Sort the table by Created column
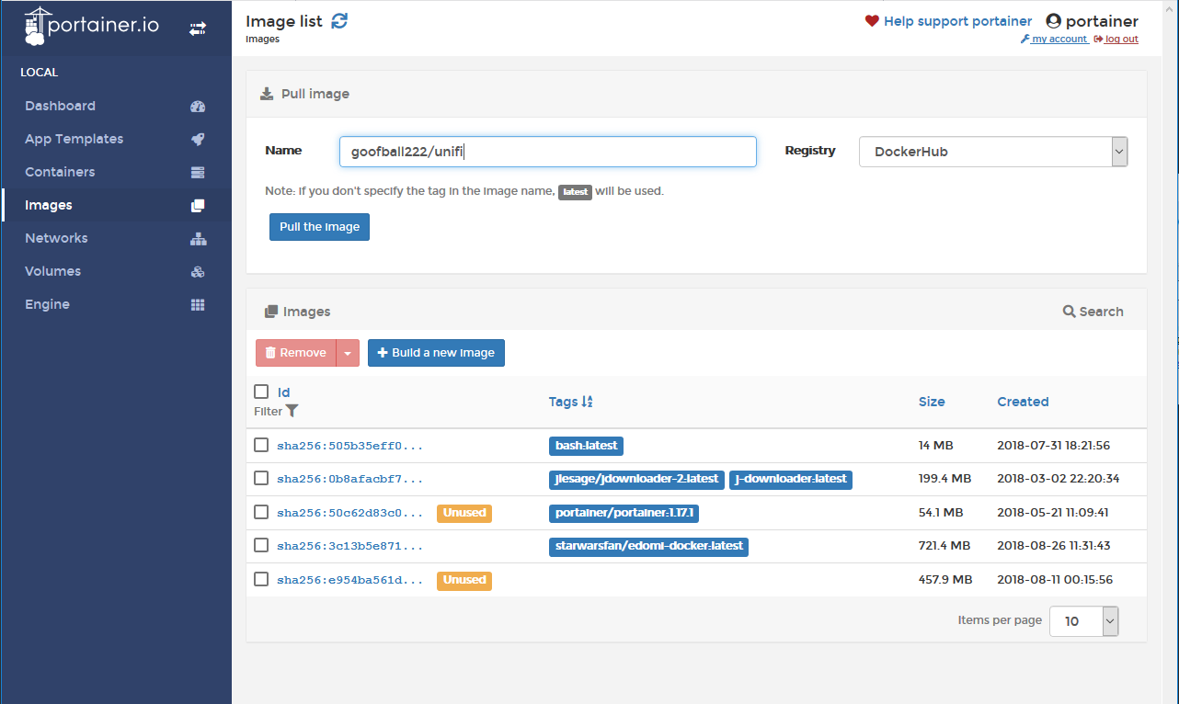This screenshot has width=1179, height=704. pyautogui.click(x=1023, y=402)
